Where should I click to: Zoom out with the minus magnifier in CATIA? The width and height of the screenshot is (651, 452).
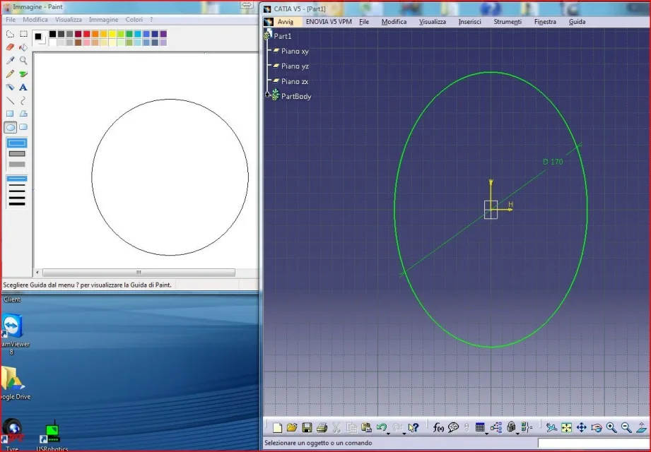pos(626,427)
